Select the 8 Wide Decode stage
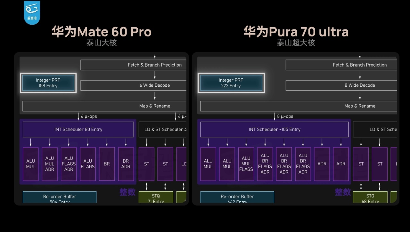Screen dimensions: 410x232 (x=341, y=85)
